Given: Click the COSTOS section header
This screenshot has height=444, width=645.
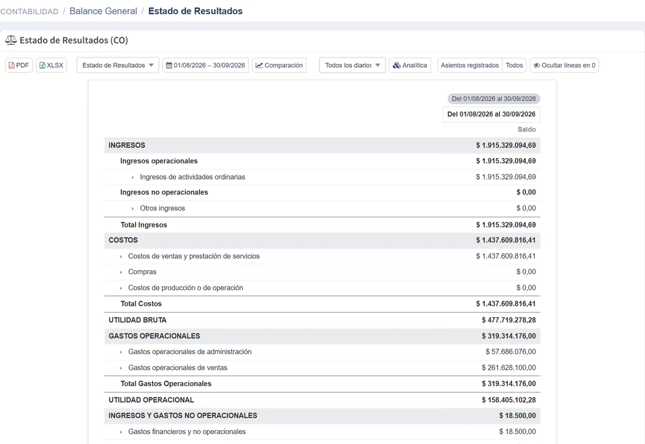Looking at the screenshot, I should (x=322, y=240).
